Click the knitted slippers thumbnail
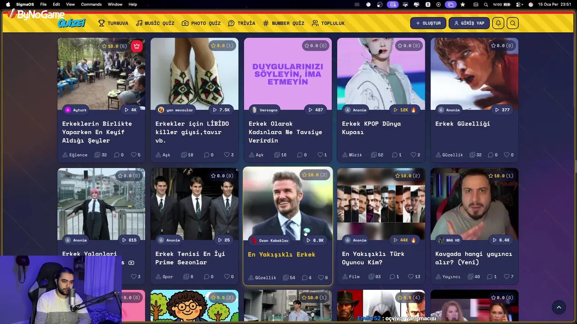 pyautogui.click(x=194, y=73)
